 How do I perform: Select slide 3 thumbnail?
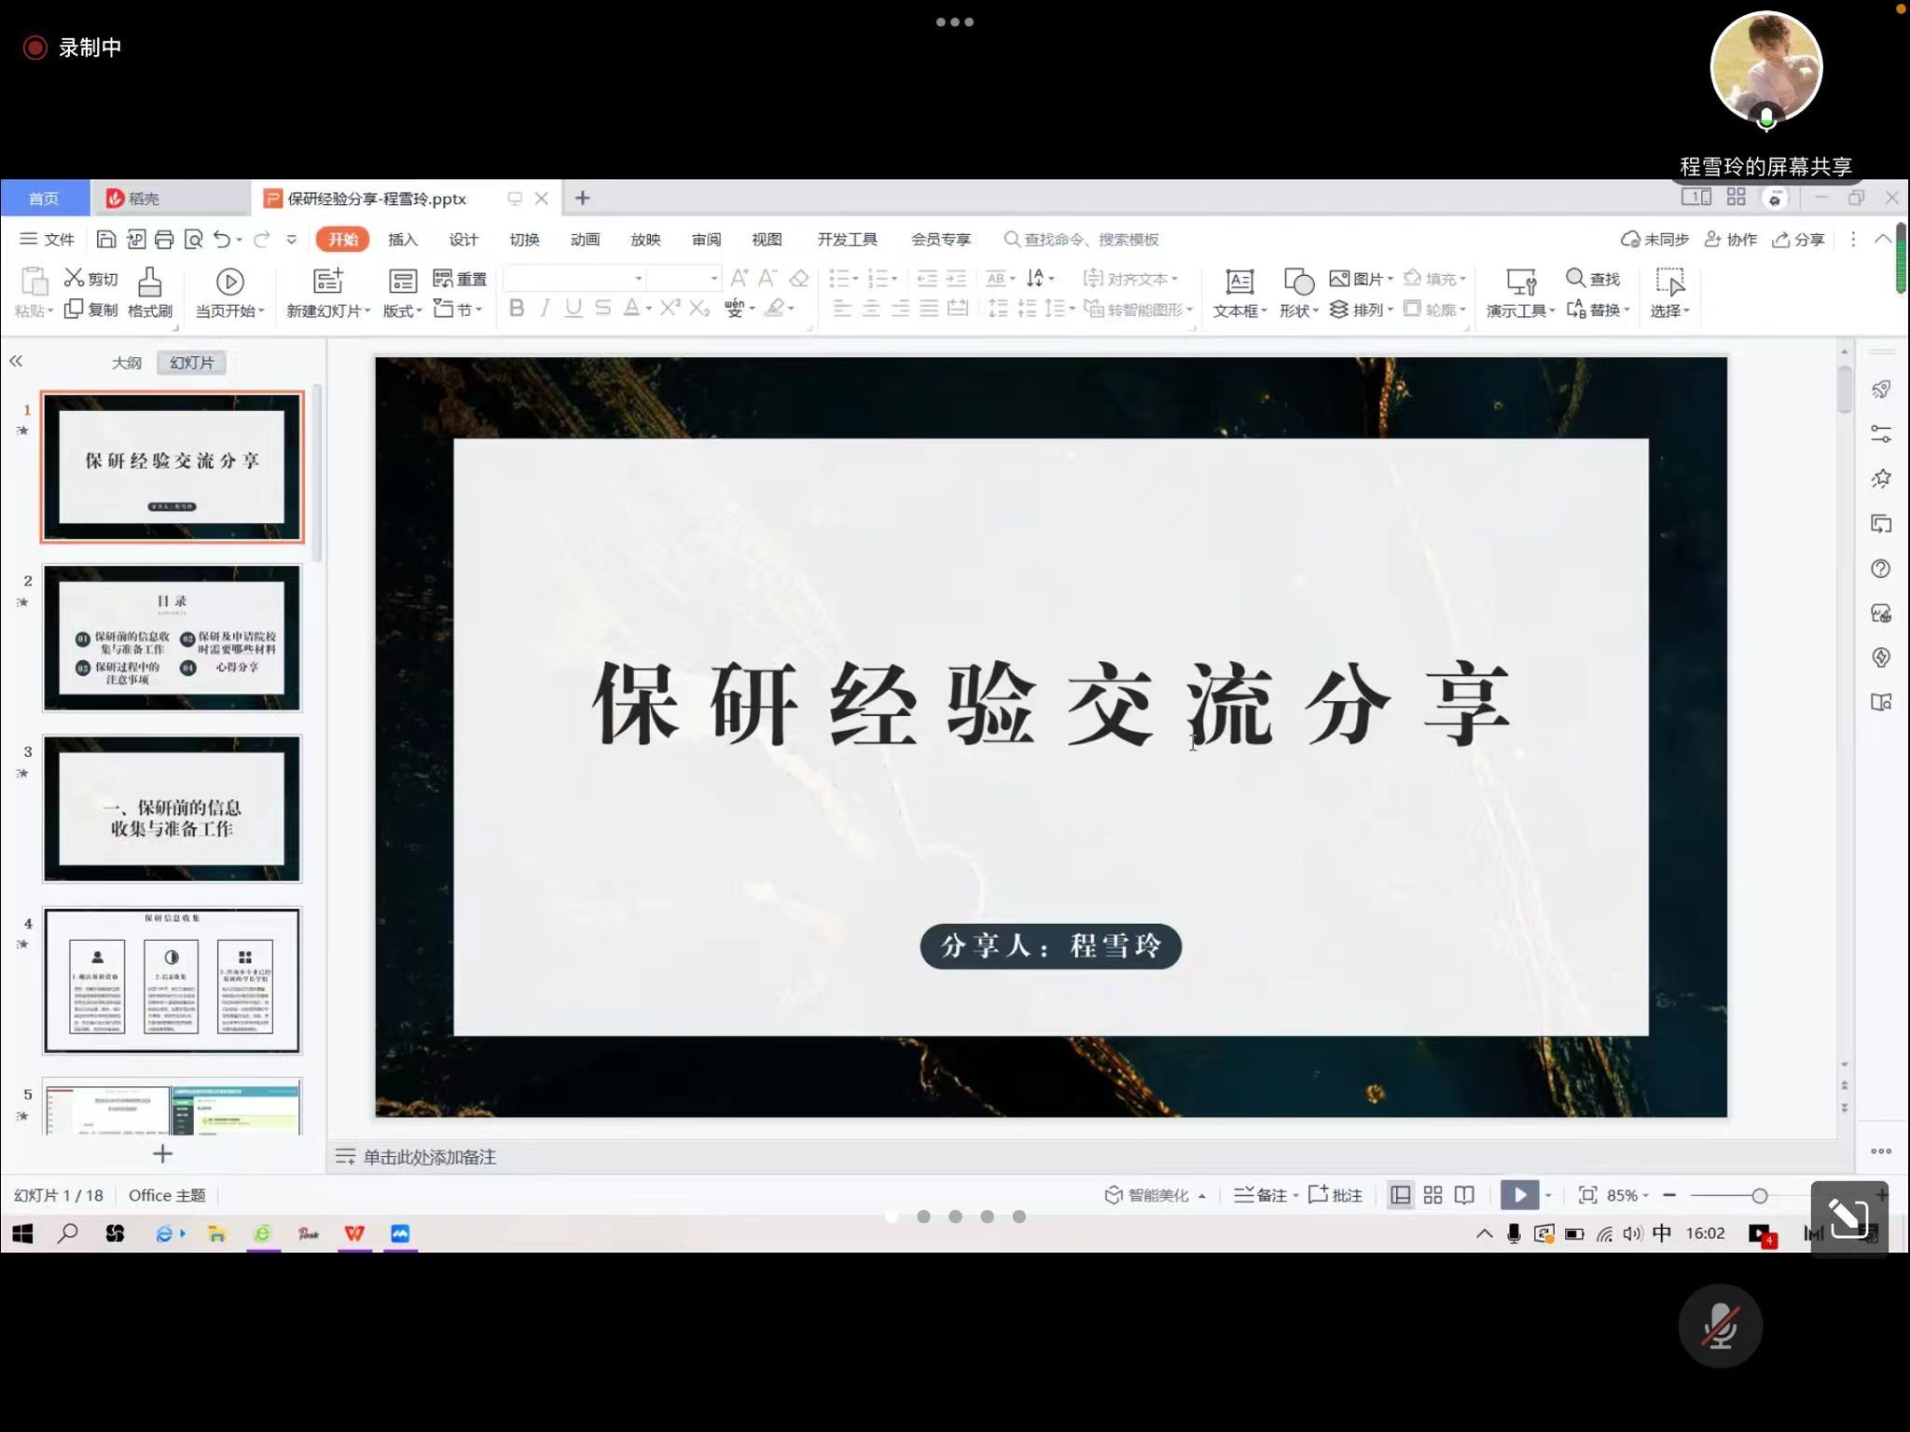click(173, 808)
